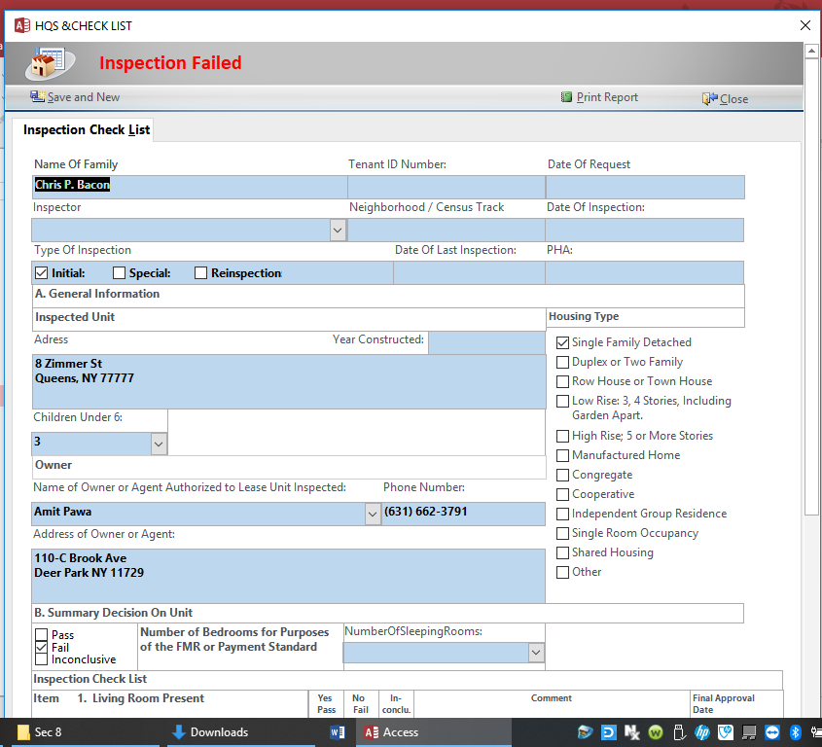Click the inspected unit address field

coord(289,381)
